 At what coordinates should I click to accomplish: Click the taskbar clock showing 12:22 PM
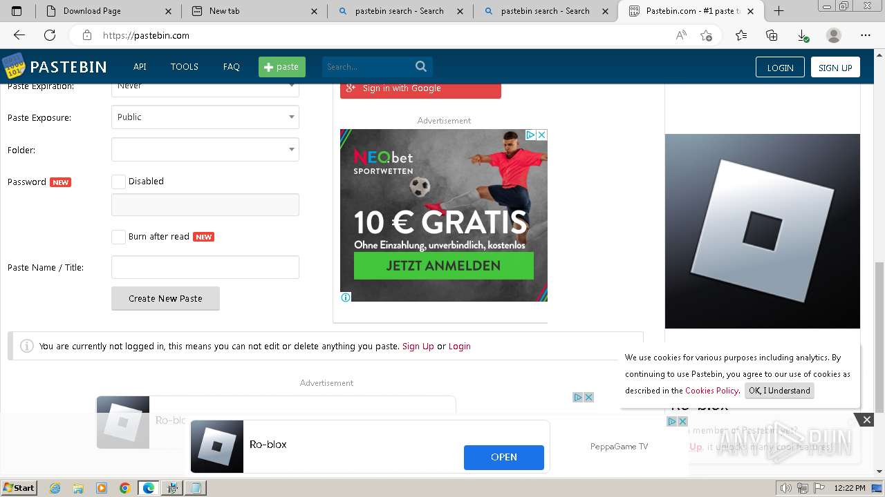click(x=850, y=488)
